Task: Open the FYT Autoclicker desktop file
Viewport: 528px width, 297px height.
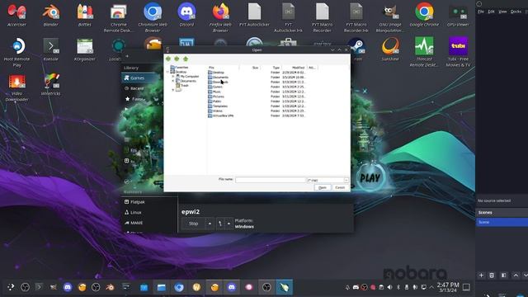Action: click(x=254, y=15)
